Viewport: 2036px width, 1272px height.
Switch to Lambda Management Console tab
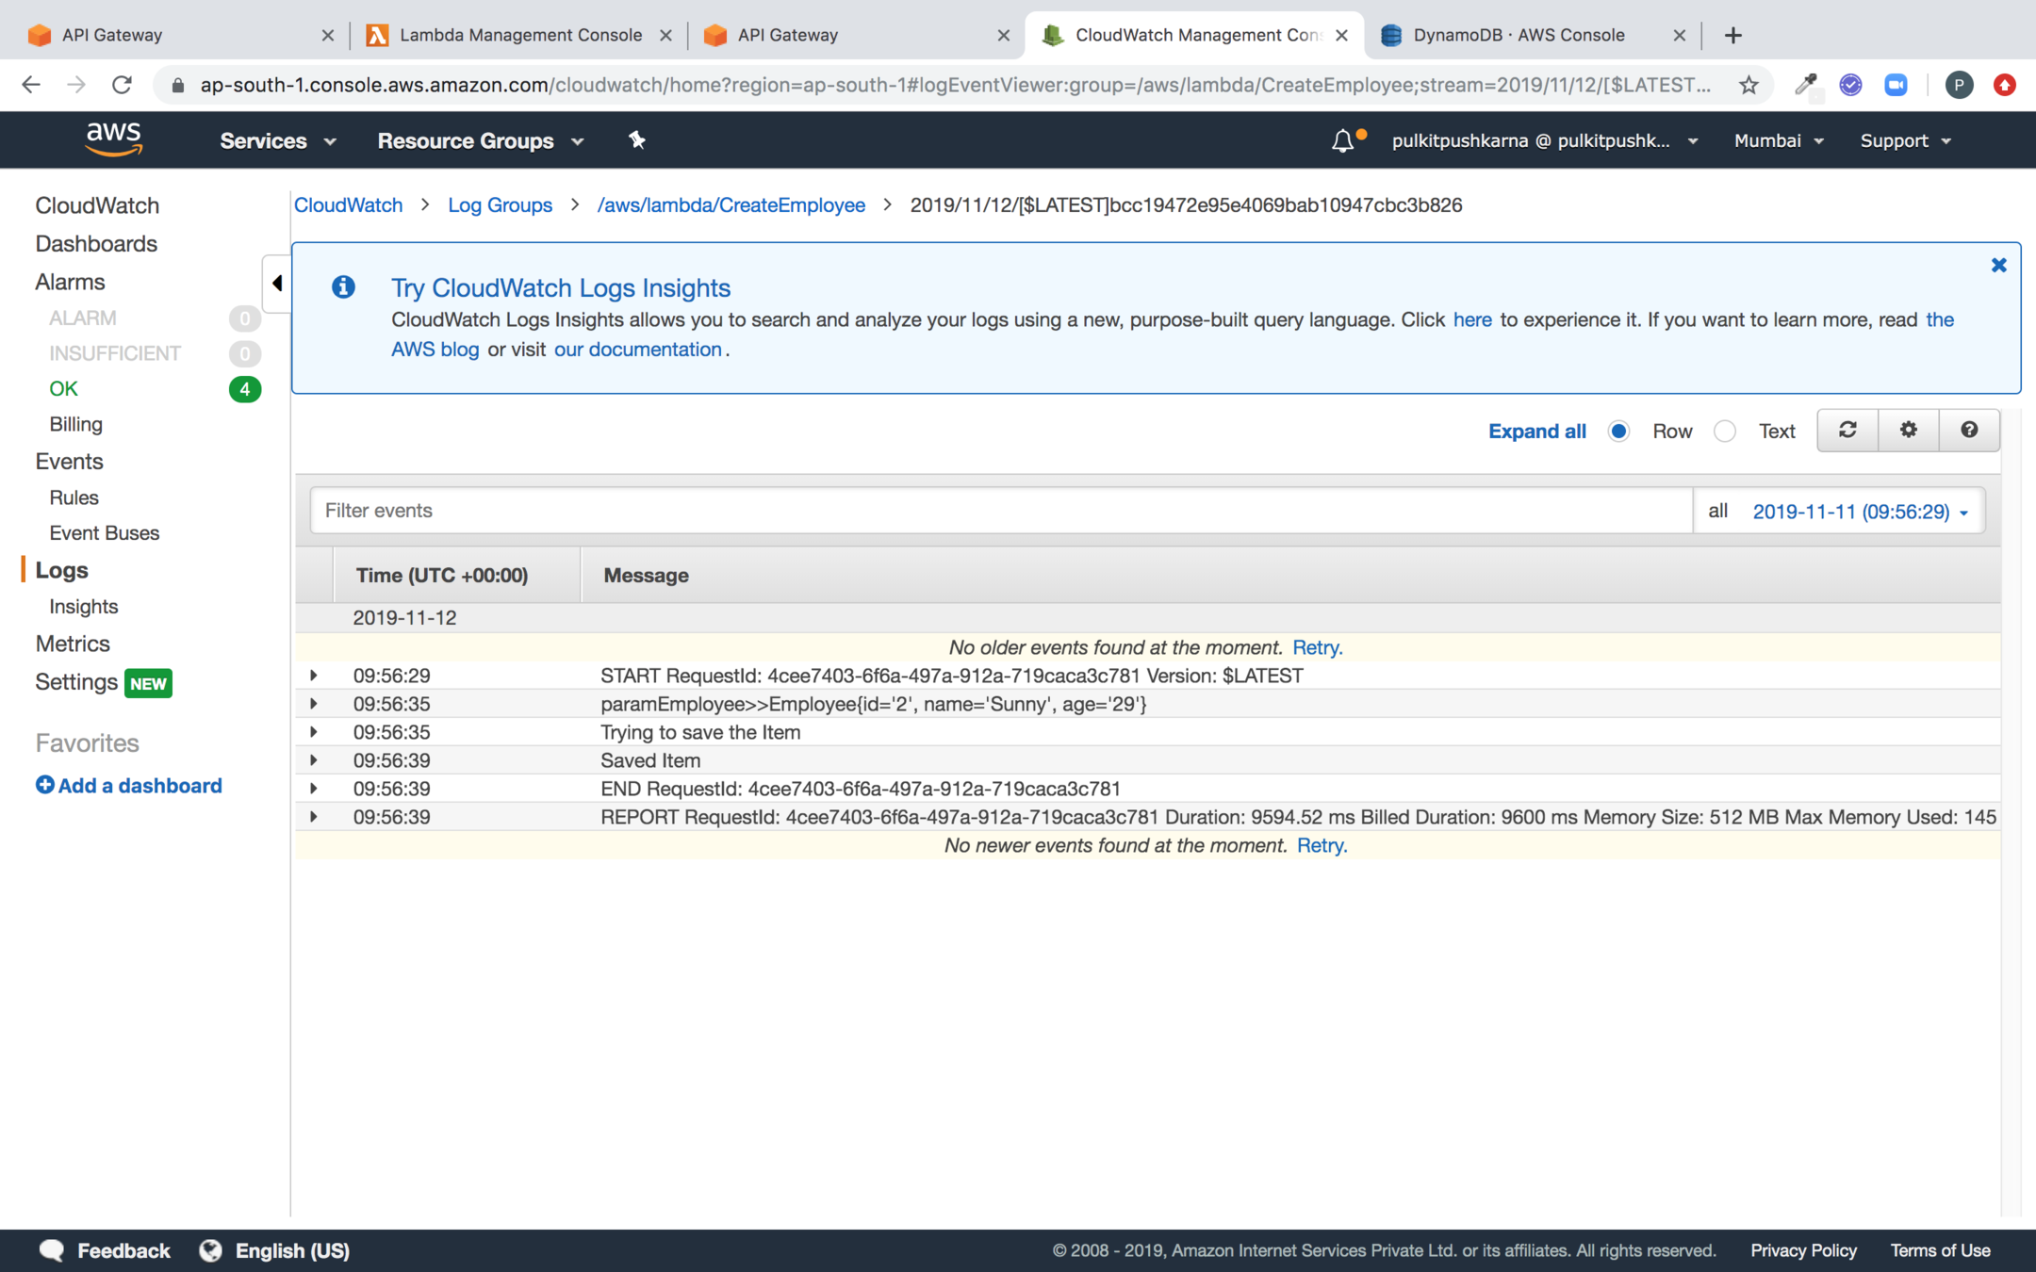point(520,35)
